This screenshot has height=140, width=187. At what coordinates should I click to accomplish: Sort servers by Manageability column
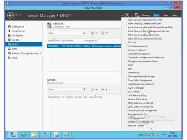coord(91,40)
